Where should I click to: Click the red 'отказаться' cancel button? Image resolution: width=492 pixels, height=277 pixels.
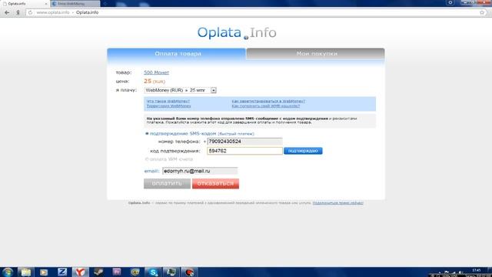pyautogui.click(x=215, y=184)
